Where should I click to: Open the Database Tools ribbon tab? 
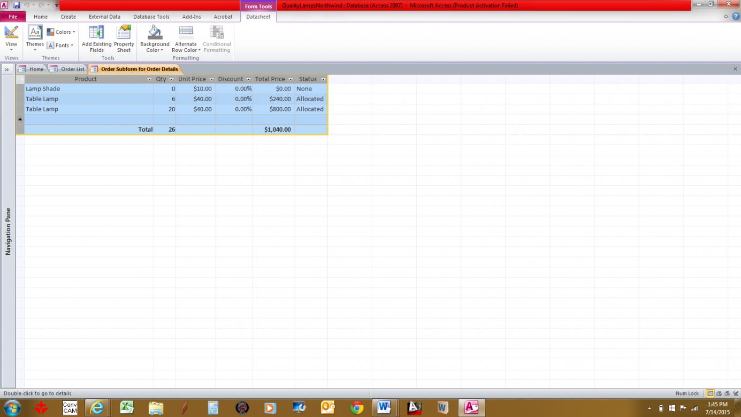151,17
